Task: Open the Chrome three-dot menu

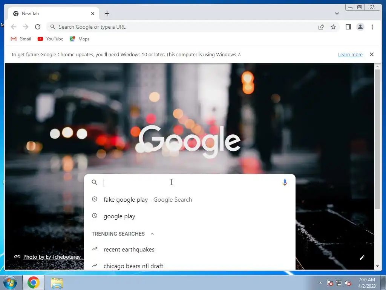Action: 372,27
